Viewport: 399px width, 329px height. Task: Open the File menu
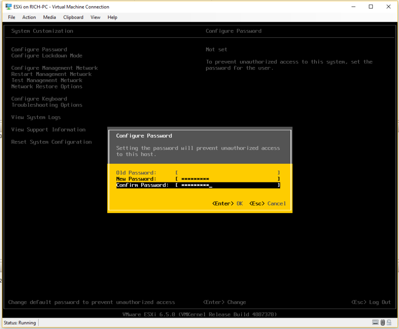coord(12,17)
